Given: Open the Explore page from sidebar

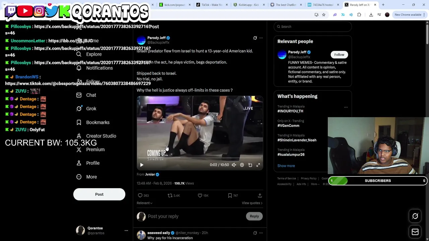Looking at the screenshot, I should tap(89, 54).
